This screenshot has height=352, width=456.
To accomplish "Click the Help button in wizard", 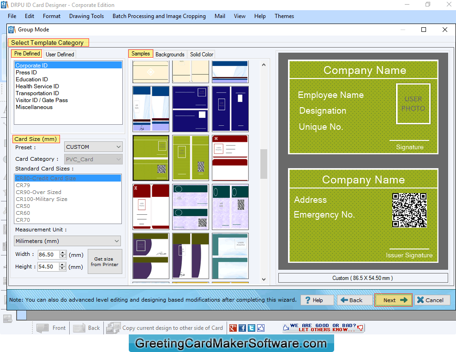I will click(x=317, y=300).
